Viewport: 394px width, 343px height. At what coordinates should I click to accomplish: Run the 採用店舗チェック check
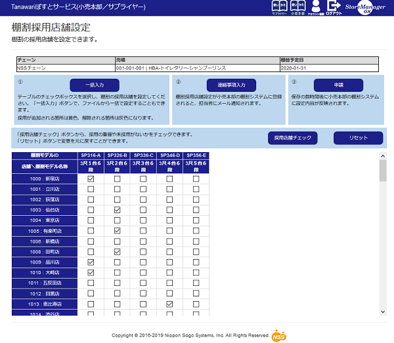click(x=292, y=138)
